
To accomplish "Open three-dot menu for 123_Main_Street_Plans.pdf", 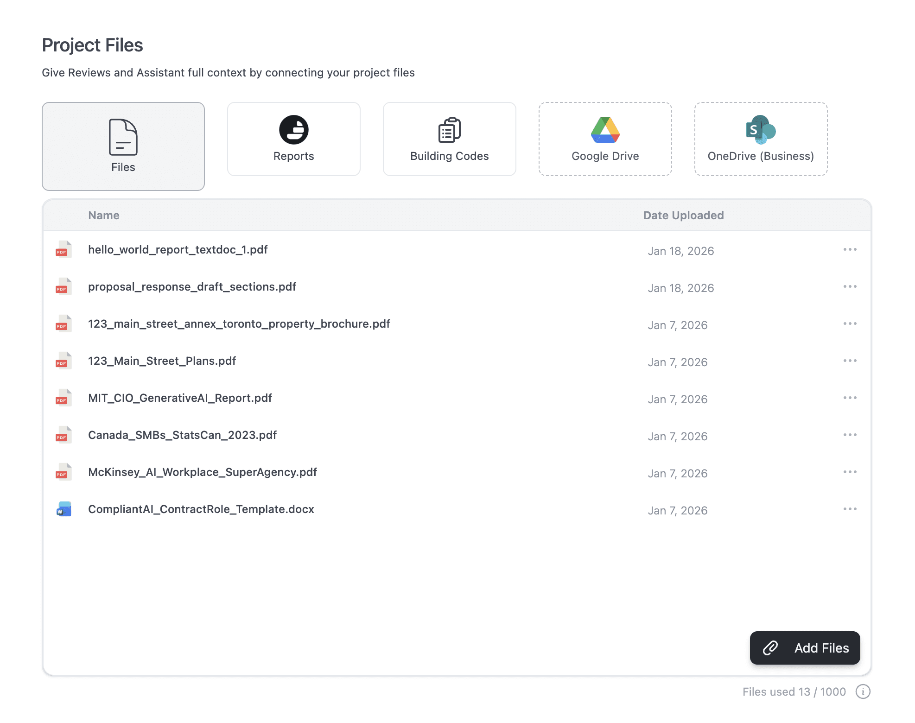I will coord(850,361).
